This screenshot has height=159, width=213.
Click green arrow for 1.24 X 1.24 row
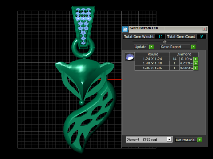point(196,59)
